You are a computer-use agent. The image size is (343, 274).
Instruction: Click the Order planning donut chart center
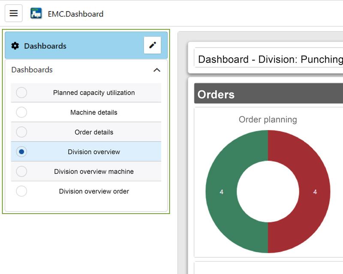click(268, 191)
